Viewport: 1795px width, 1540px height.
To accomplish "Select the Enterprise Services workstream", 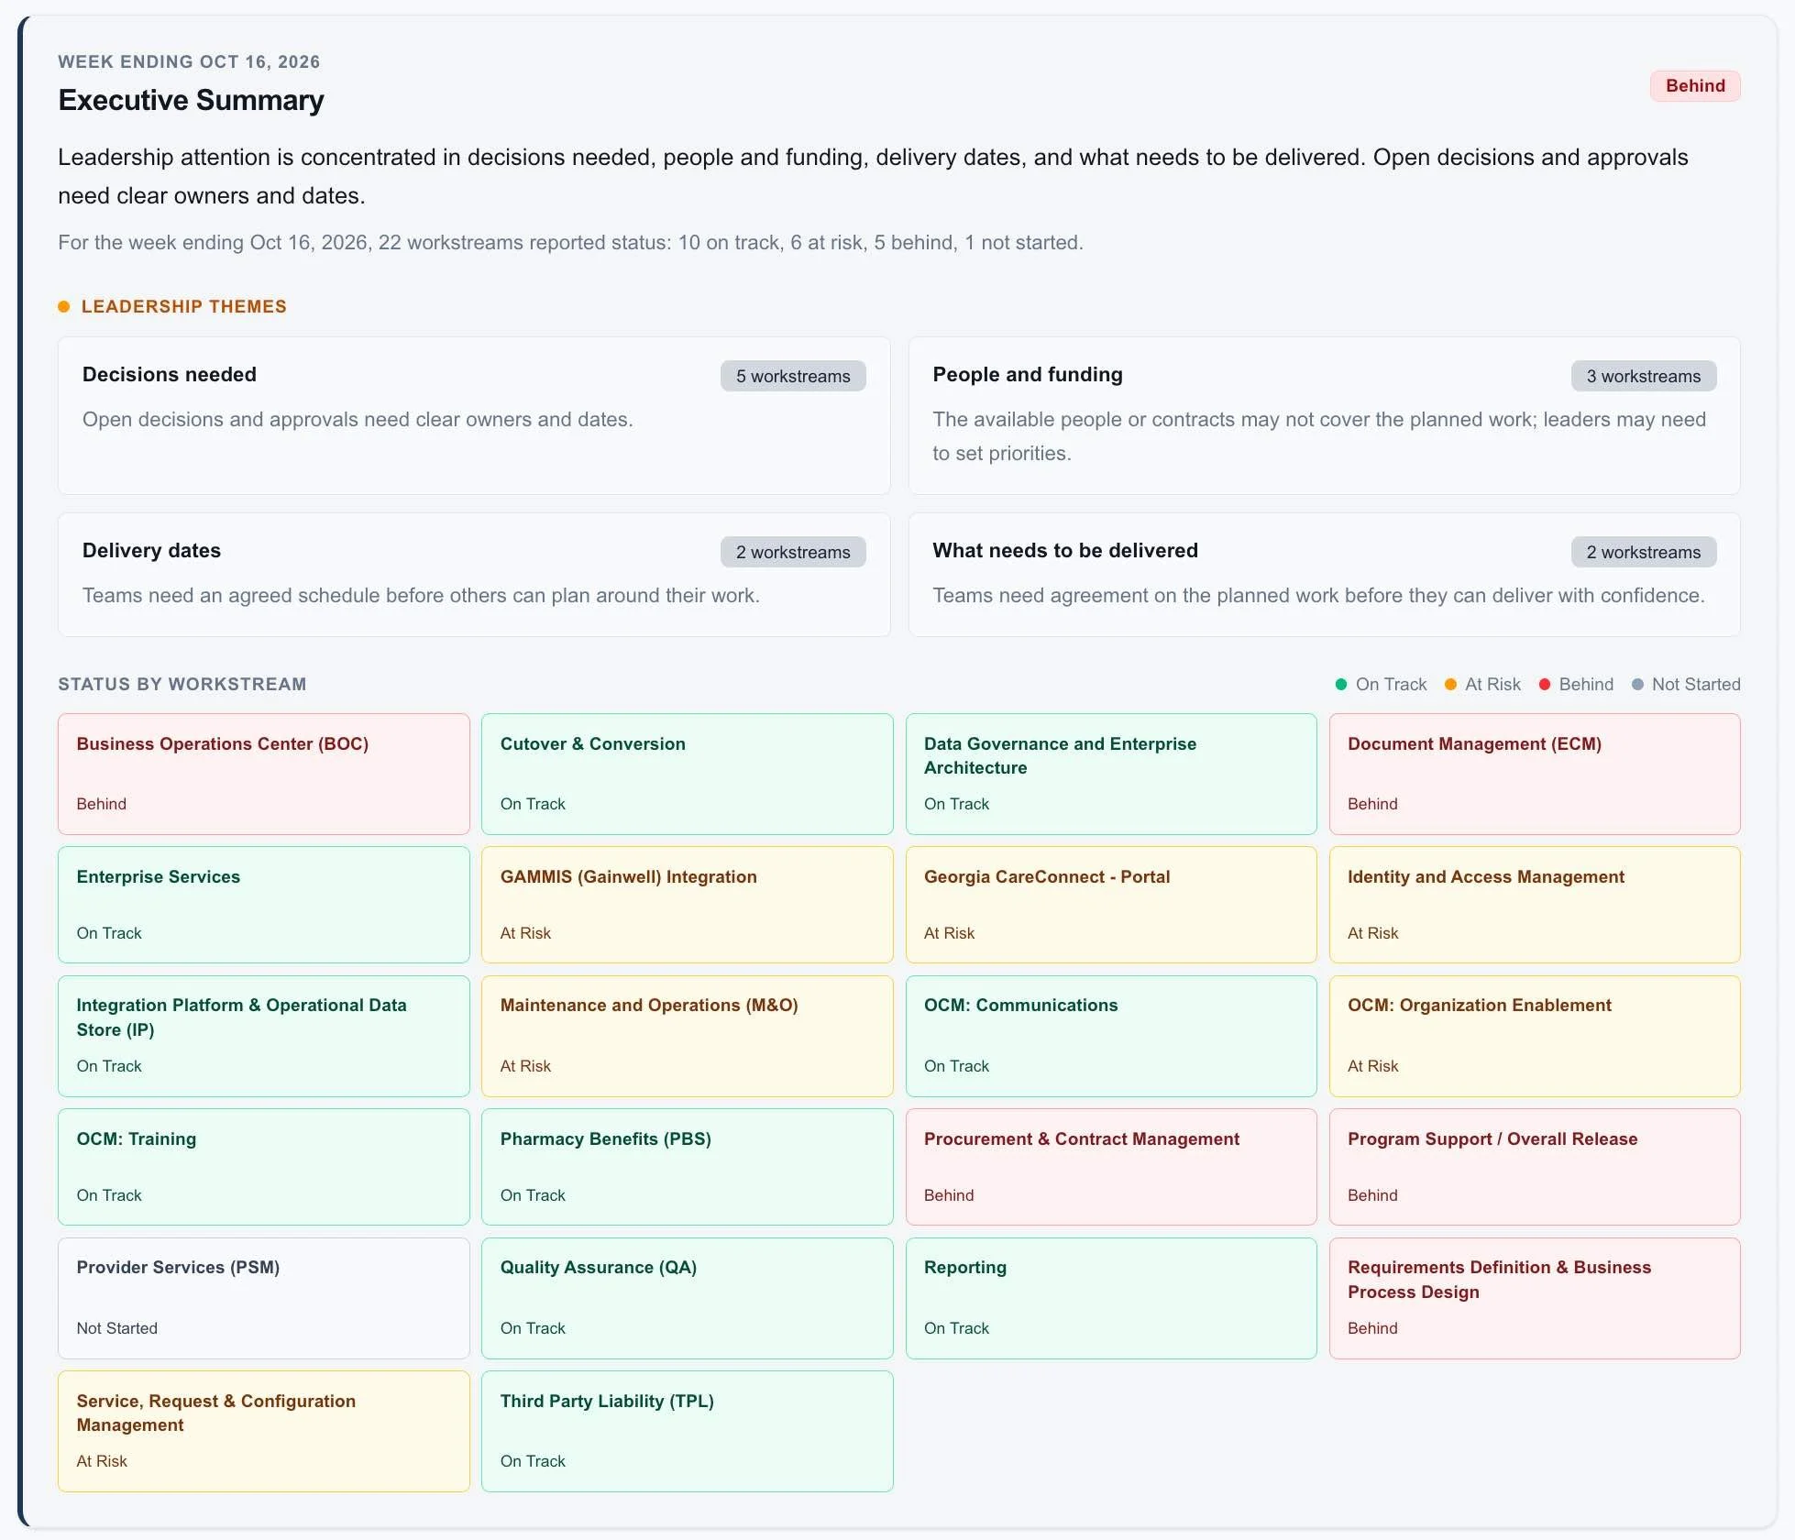I will pyautogui.click(x=264, y=905).
